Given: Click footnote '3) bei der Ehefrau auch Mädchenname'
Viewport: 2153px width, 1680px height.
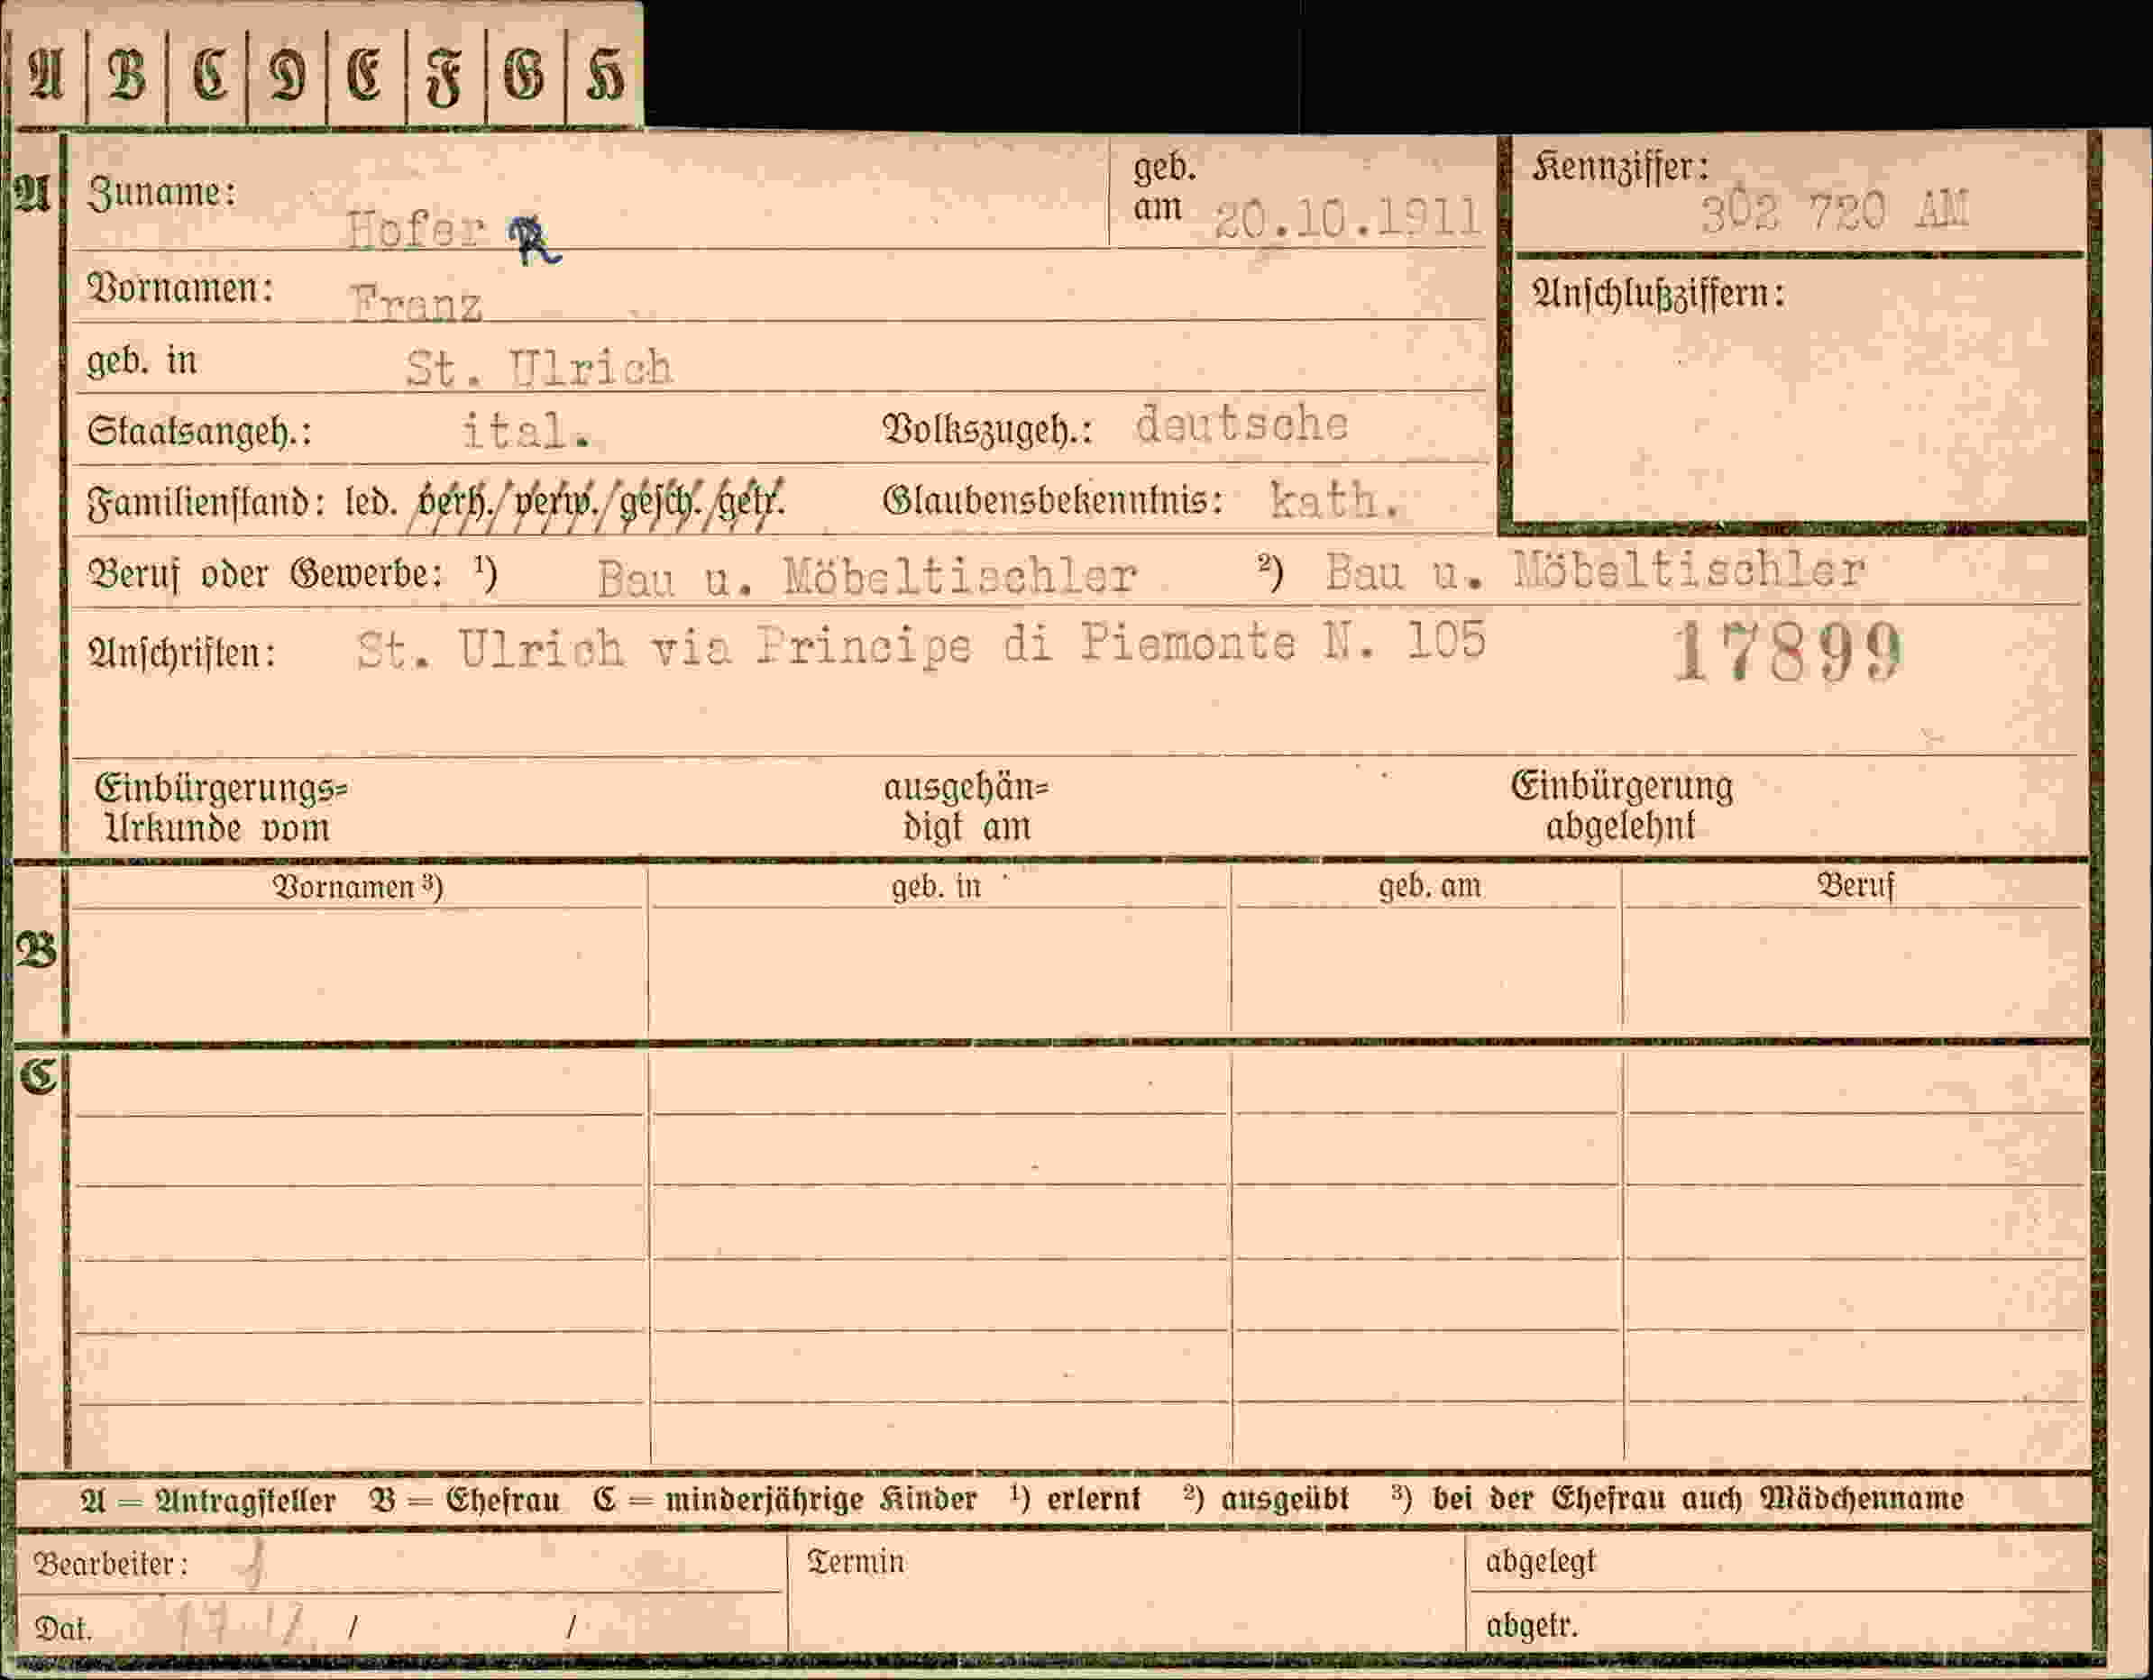Looking at the screenshot, I should click(1678, 1498).
